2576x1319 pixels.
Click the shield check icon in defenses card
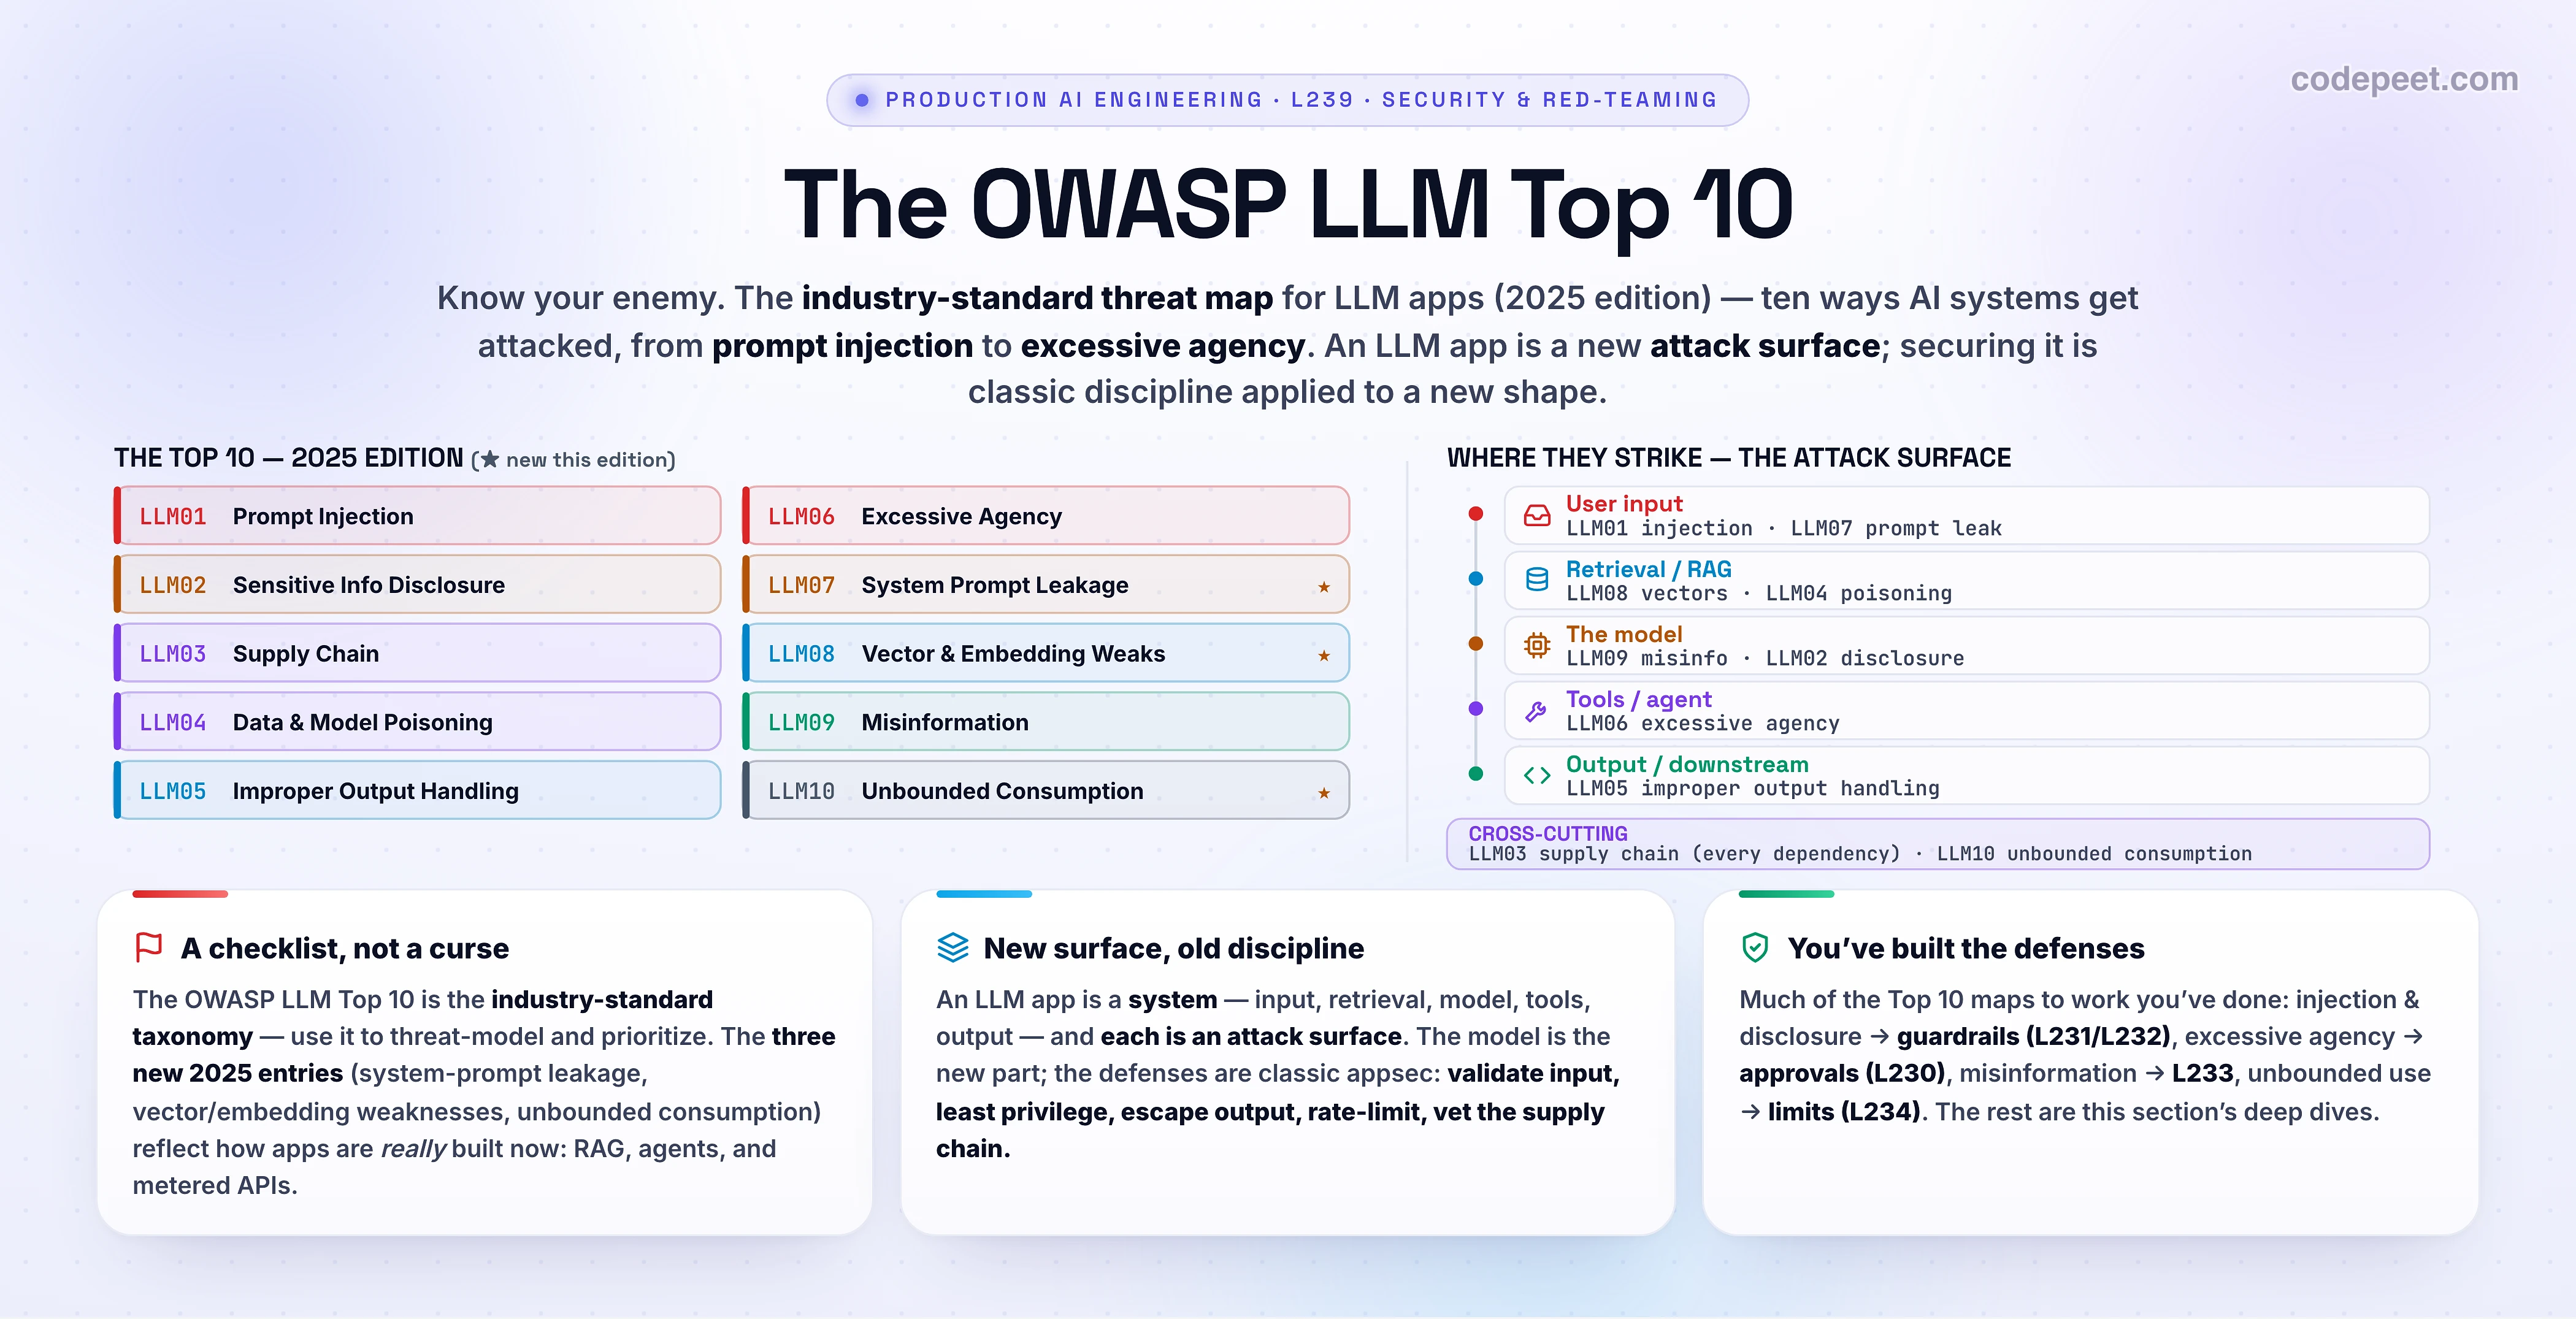coord(1755,947)
